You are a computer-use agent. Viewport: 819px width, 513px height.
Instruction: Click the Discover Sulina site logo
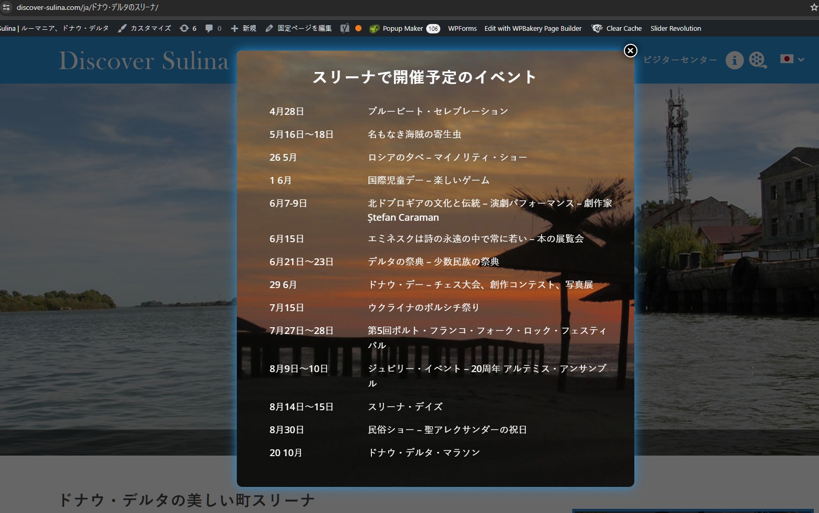click(x=144, y=61)
